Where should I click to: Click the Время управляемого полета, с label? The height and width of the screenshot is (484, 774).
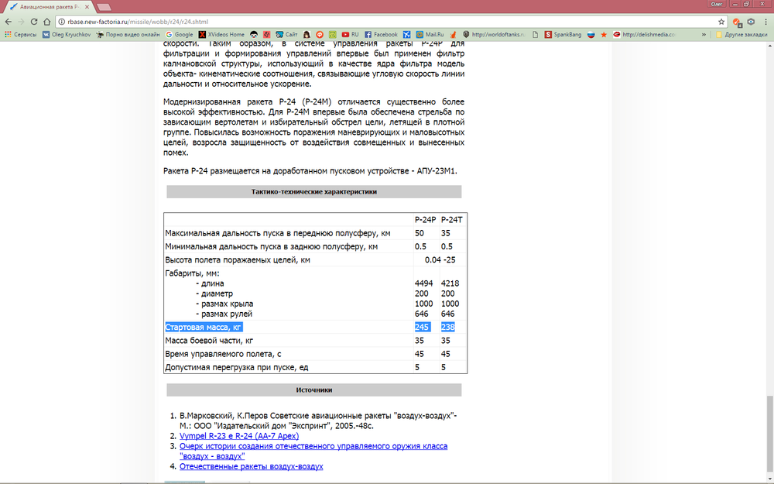tap(223, 354)
